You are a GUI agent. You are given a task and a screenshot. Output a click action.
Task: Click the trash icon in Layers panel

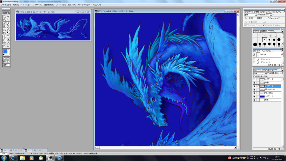coord(279,149)
